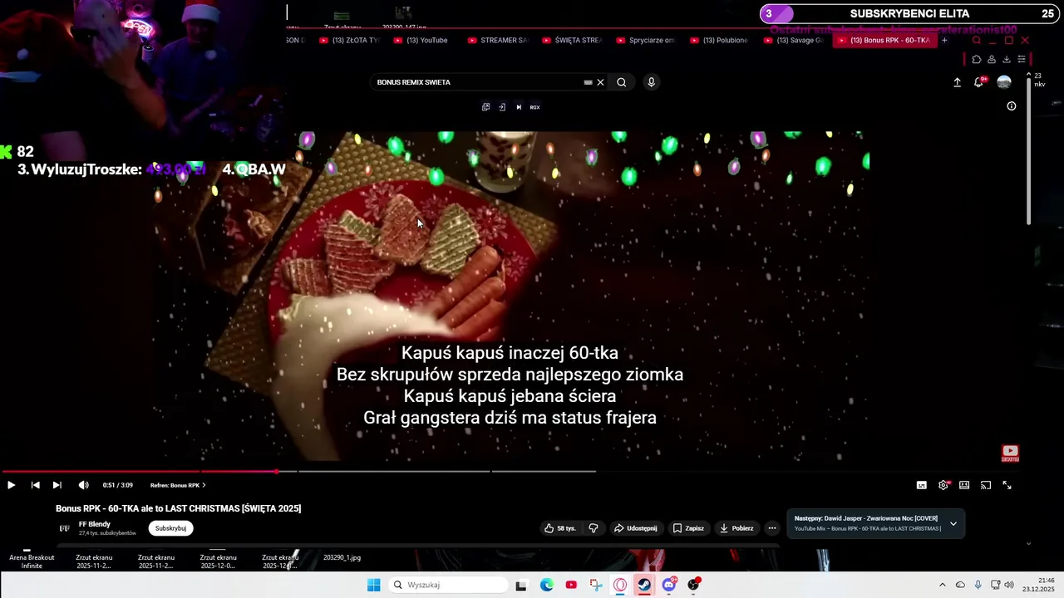Save video with Zapisz button
This screenshot has height=598, width=1064.
click(688, 528)
